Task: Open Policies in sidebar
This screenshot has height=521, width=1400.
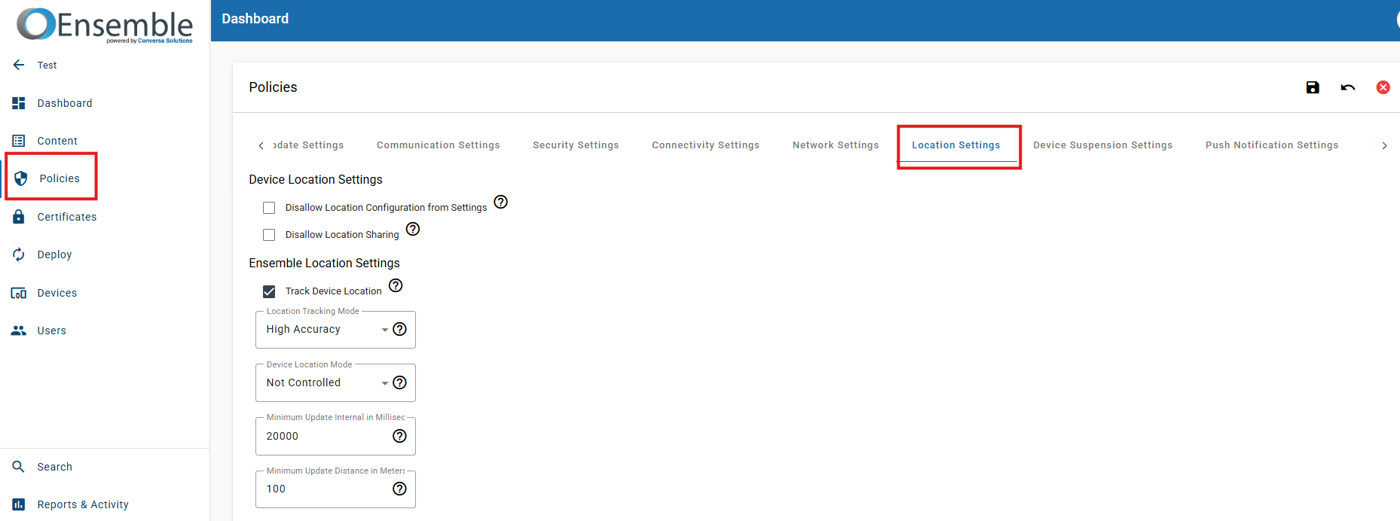Action: pyautogui.click(x=60, y=178)
